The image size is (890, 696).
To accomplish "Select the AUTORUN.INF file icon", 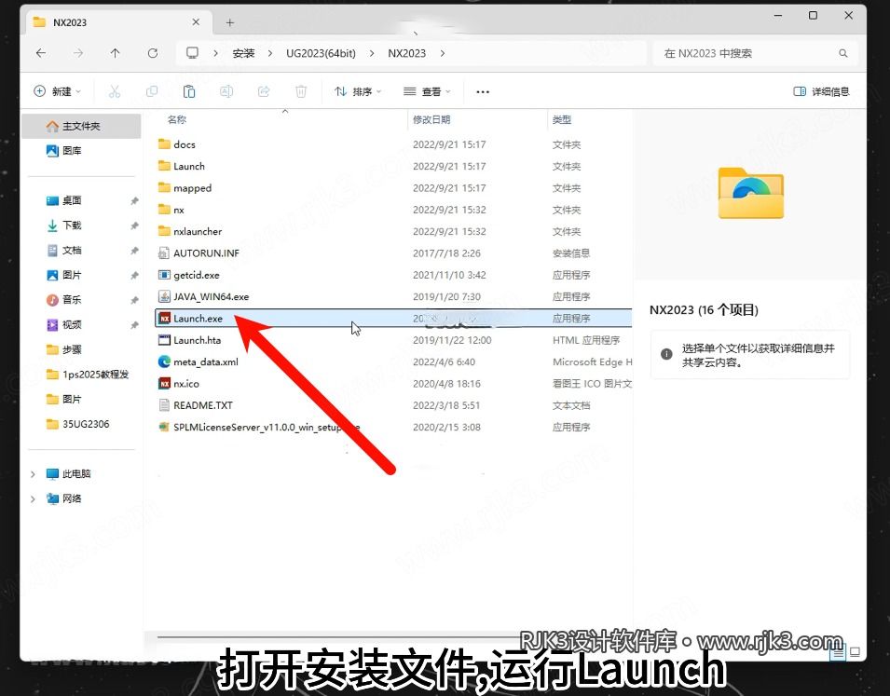I will pyautogui.click(x=164, y=253).
